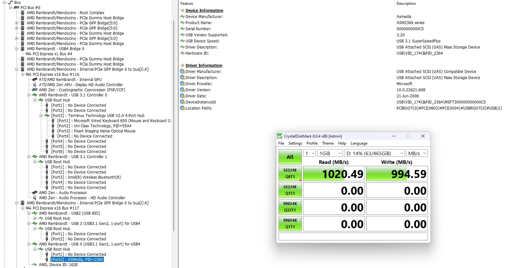Image resolution: width=507 pixels, height=268 pixels.
Task: Click the Asmedia manufacturer value
Action: 404,17
